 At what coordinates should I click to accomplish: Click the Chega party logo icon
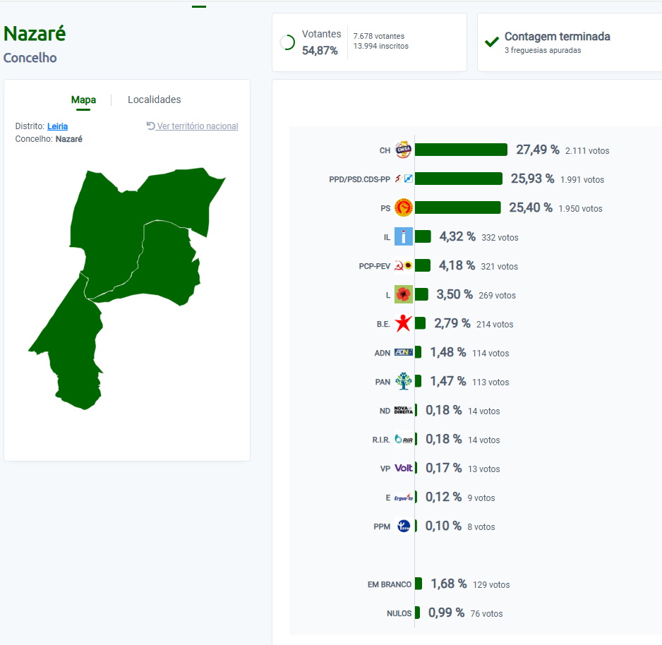pos(403,150)
